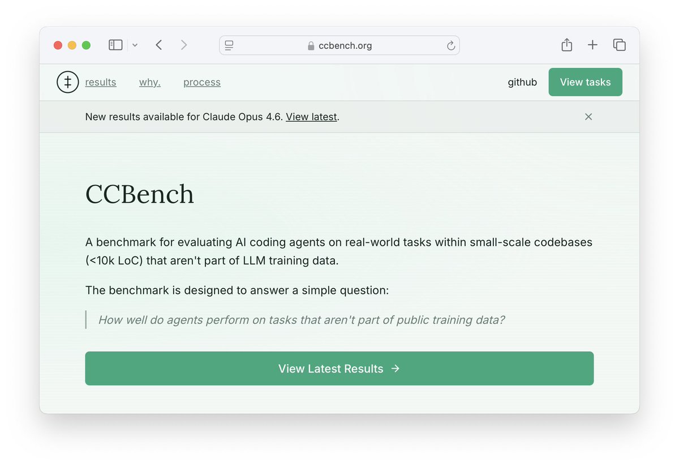Expand the sidebar options chevron

(135, 45)
